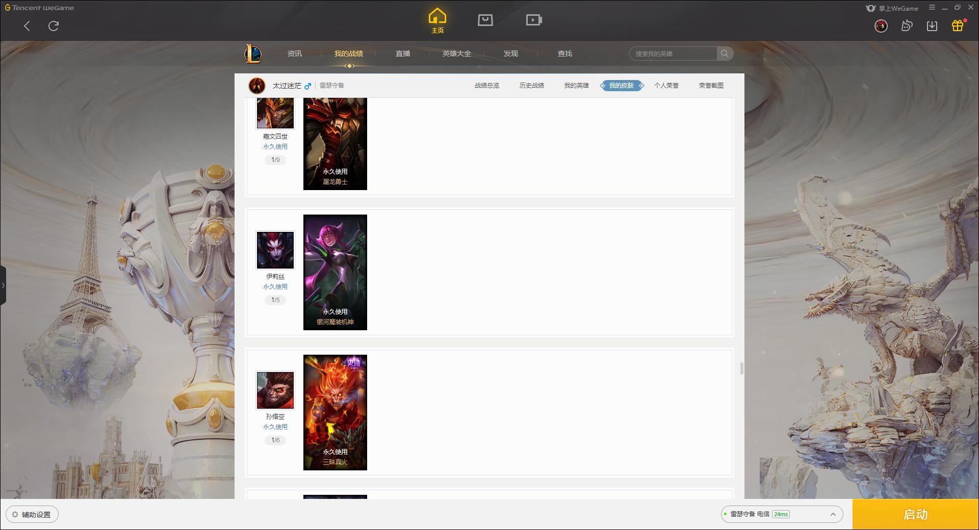Open the 三昧真火 skin card
The width and height of the screenshot is (979, 530).
tap(335, 412)
